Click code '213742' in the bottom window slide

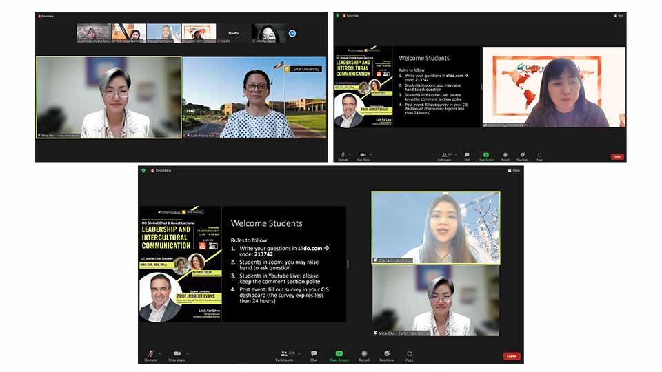coord(263,254)
